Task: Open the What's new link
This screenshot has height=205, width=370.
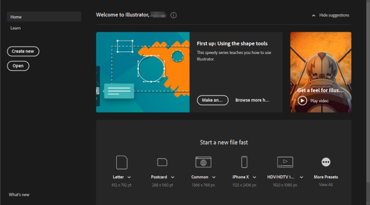Action: (x=19, y=195)
